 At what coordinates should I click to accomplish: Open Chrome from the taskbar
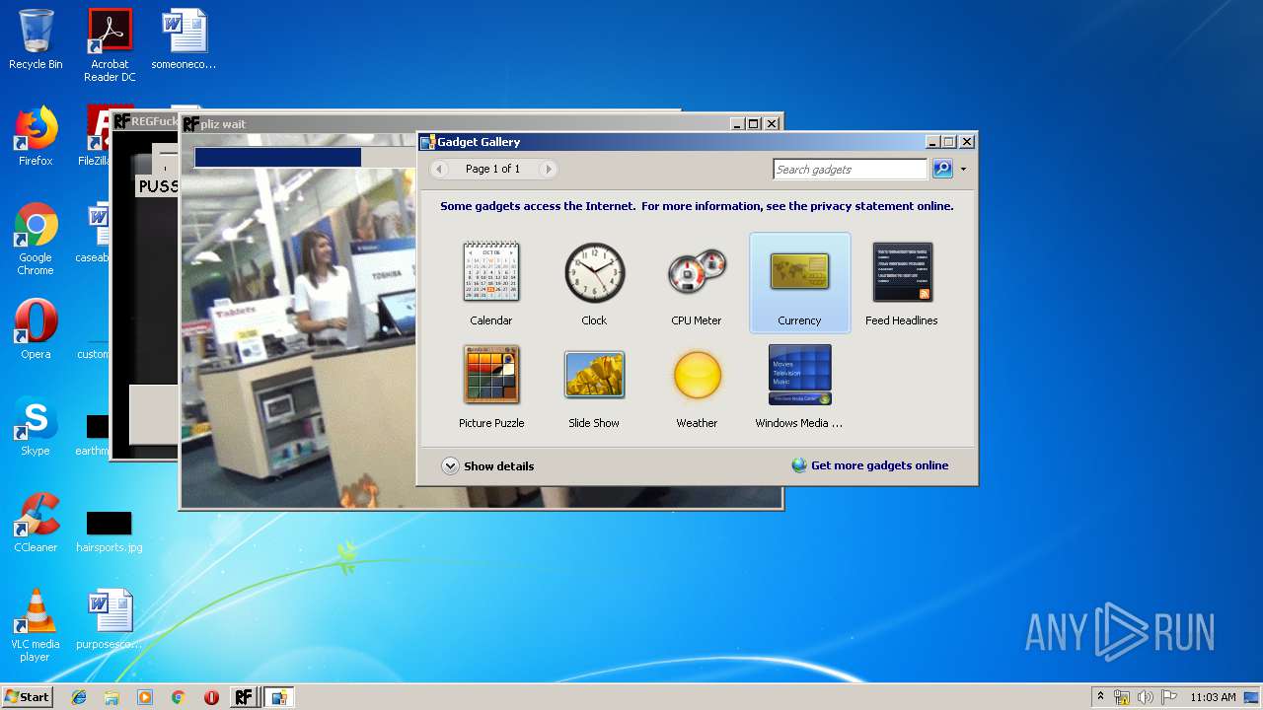(x=178, y=697)
